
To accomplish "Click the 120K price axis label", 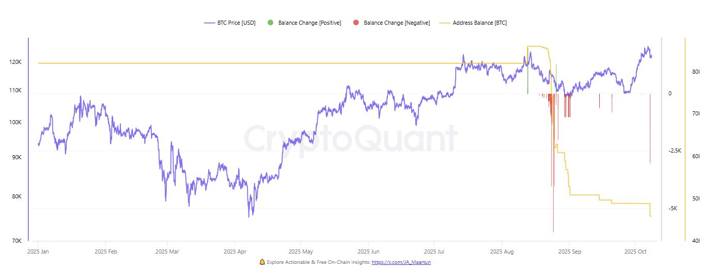I will coord(15,62).
